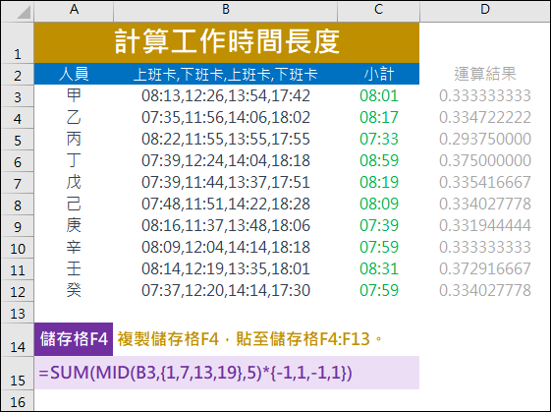Click cell 07:48,11:51,14:22,18:28

225,205
